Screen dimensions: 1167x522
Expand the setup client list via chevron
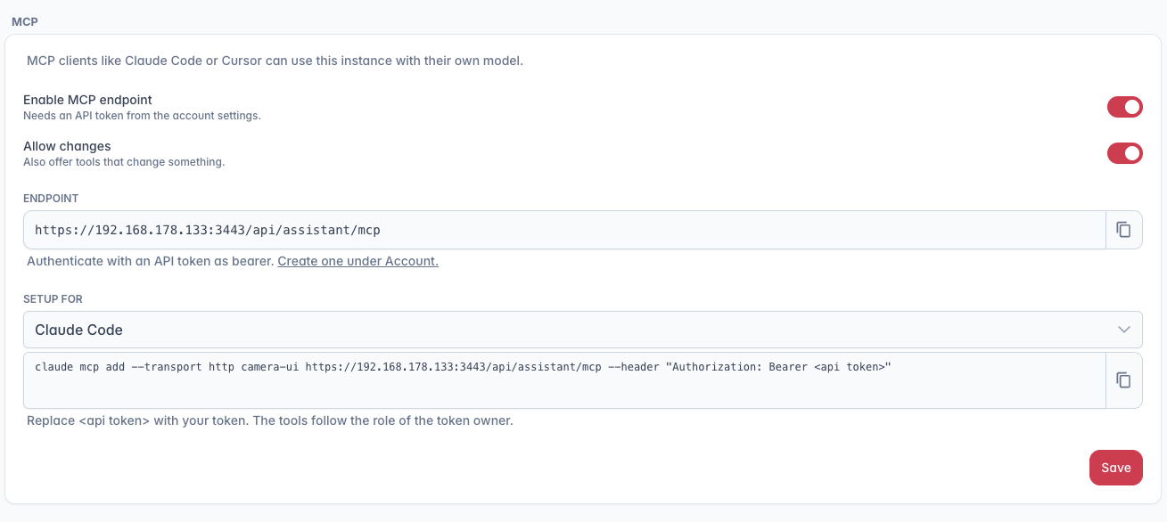(1124, 330)
